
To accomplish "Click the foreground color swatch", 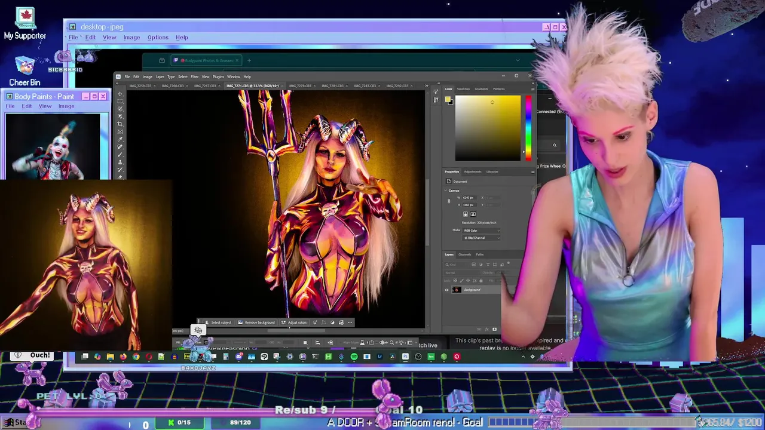I will (x=448, y=99).
